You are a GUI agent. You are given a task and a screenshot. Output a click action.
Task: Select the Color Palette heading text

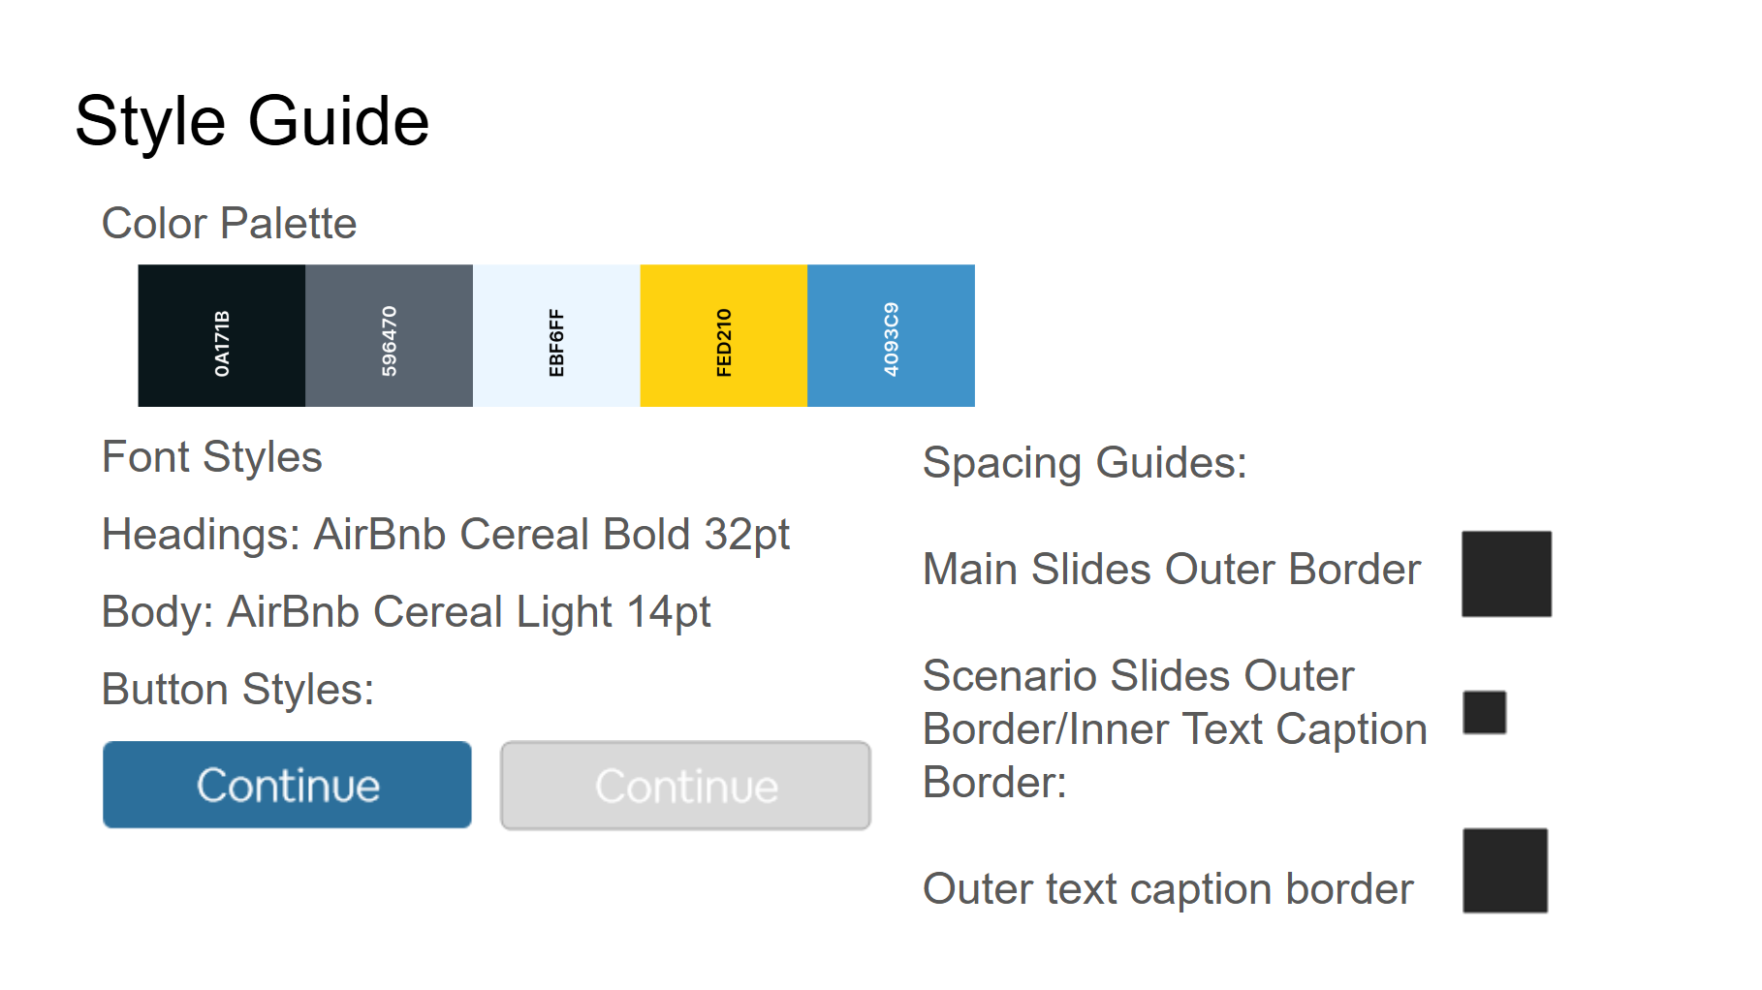point(229,224)
